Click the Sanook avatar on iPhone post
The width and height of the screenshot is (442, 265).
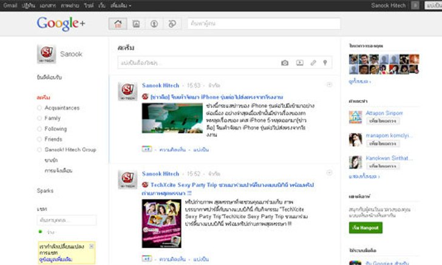(x=127, y=91)
